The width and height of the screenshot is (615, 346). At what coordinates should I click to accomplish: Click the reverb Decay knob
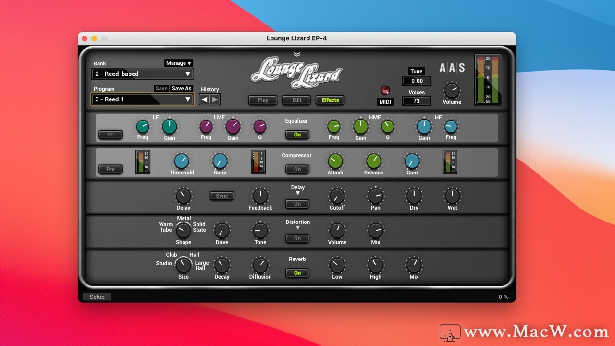pos(222,265)
